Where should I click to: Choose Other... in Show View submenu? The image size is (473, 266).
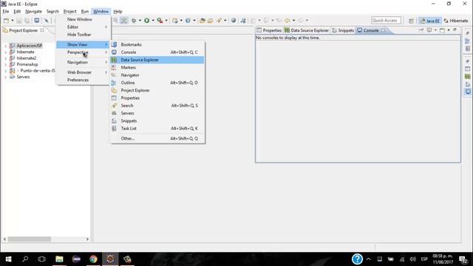pyautogui.click(x=157, y=138)
